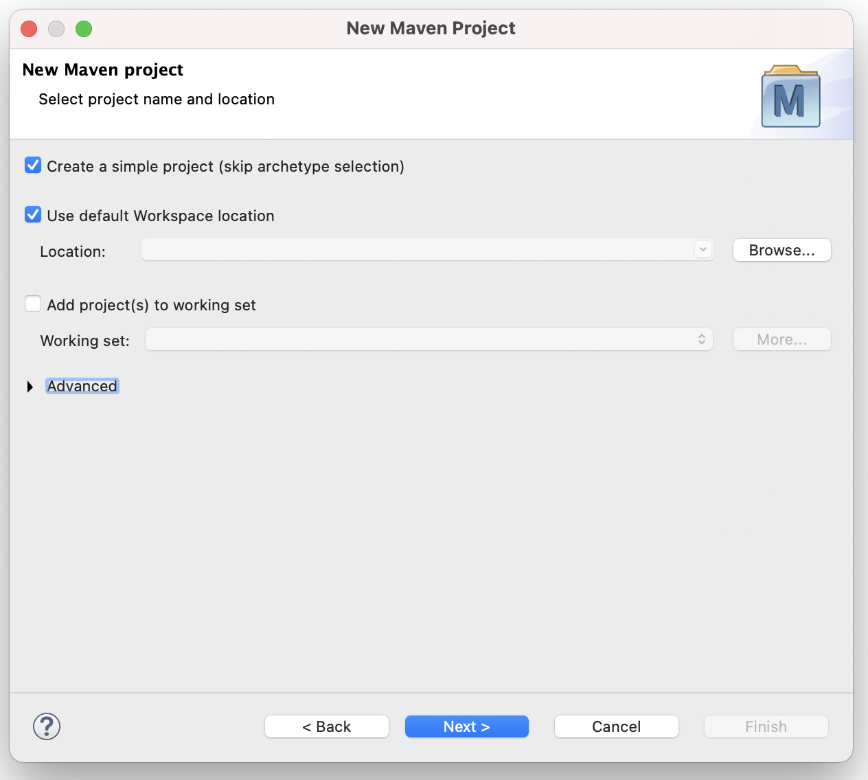Enable Add project(s) to working set
The height and width of the screenshot is (780, 868).
tap(33, 304)
